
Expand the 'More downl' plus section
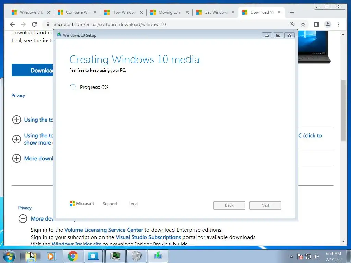tap(16, 158)
